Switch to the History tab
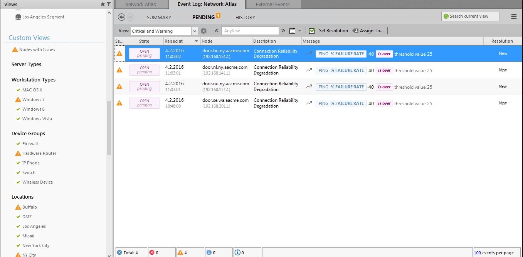The image size is (523, 257). (246, 17)
